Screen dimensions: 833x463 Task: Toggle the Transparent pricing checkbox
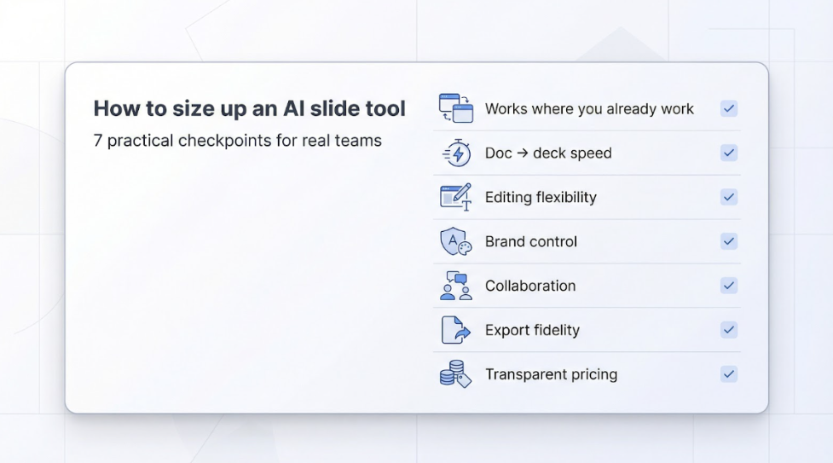click(729, 374)
